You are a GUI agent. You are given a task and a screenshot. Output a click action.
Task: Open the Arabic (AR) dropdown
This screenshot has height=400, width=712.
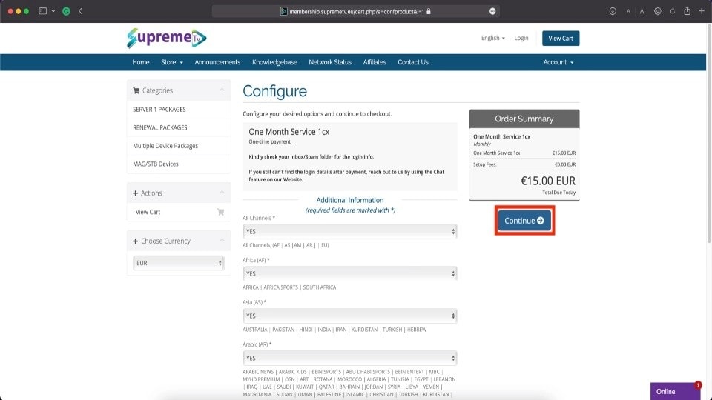tap(349, 358)
